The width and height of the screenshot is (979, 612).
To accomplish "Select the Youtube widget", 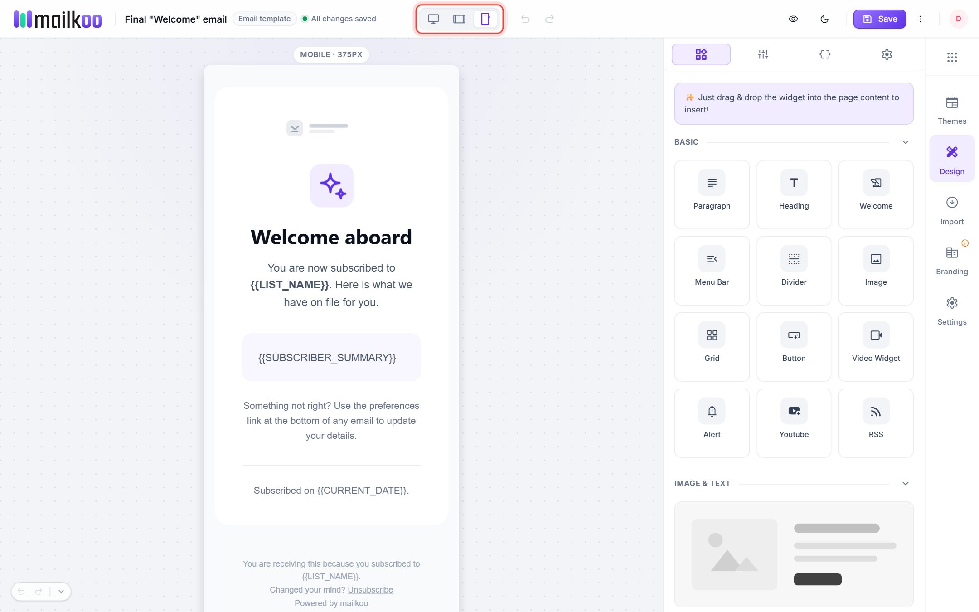I will pyautogui.click(x=794, y=423).
